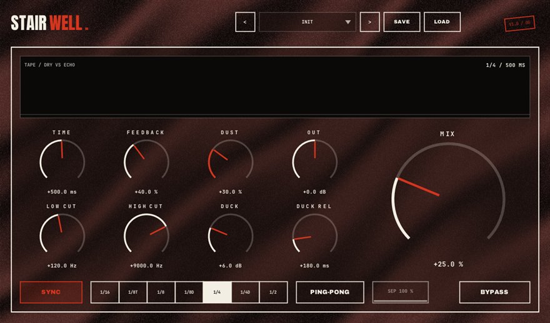The height and width of the screenshot is (323, 550).
Task: Select the 1/2 note division
Action: coord(273,292)
